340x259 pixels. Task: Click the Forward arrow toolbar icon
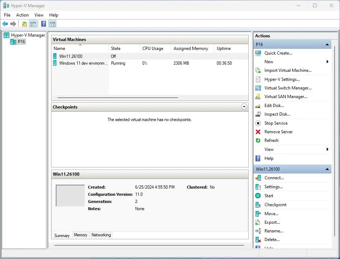[13, 24]
